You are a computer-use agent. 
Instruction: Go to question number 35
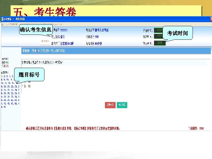click(5, 97)
